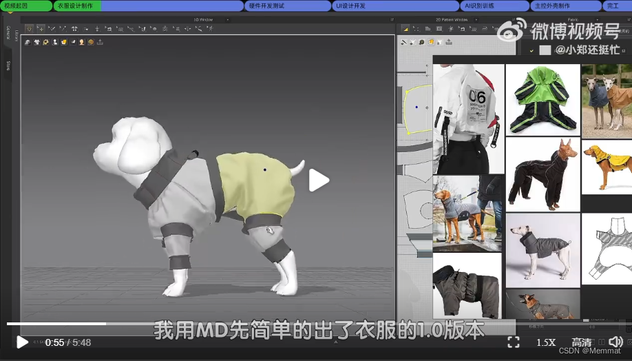Click the needle sewing display icon in 2D view
The width and height of the screenshot is (632, 361).
point(404,42)
